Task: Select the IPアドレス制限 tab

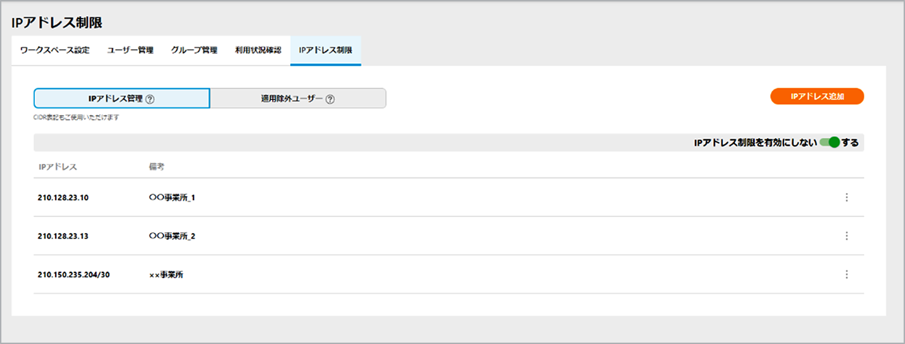Action: click(325, 50)
